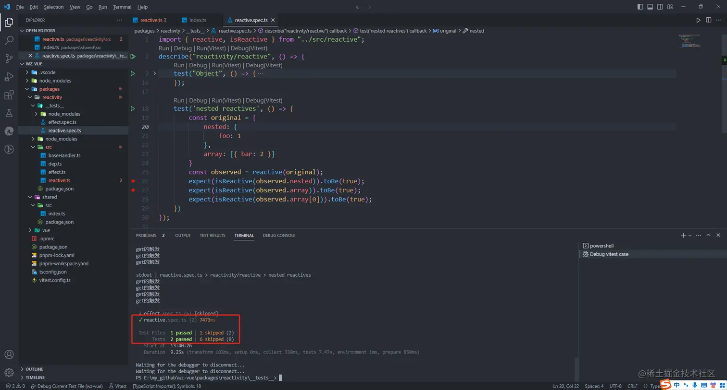
Task: Run the describe block from gutter icon
Action: click(133, 57)
